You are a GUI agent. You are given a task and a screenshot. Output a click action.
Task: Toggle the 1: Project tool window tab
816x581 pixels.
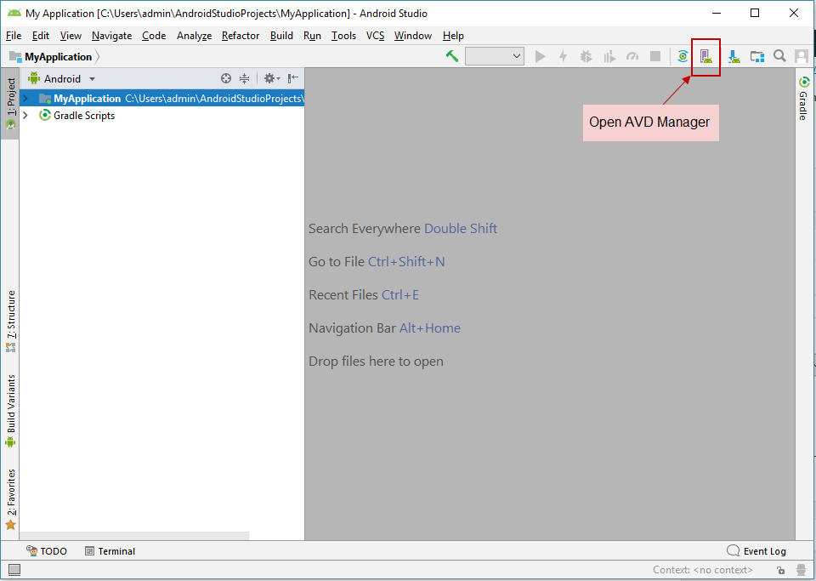pos(10,103)
